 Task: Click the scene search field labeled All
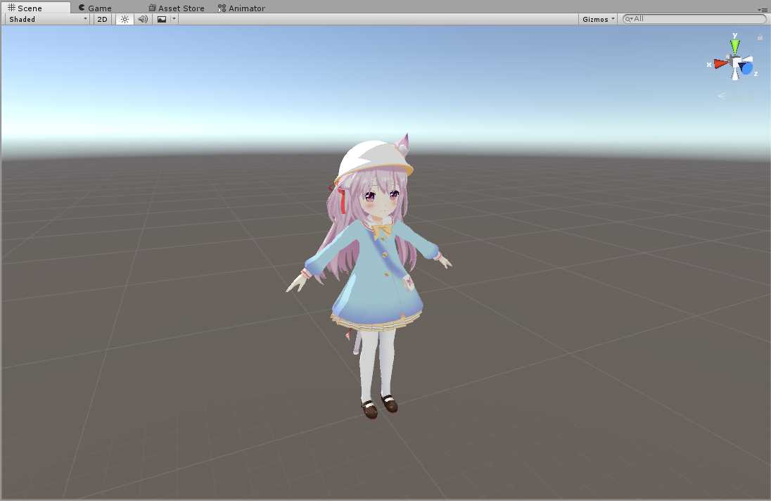tap(696, 19)
